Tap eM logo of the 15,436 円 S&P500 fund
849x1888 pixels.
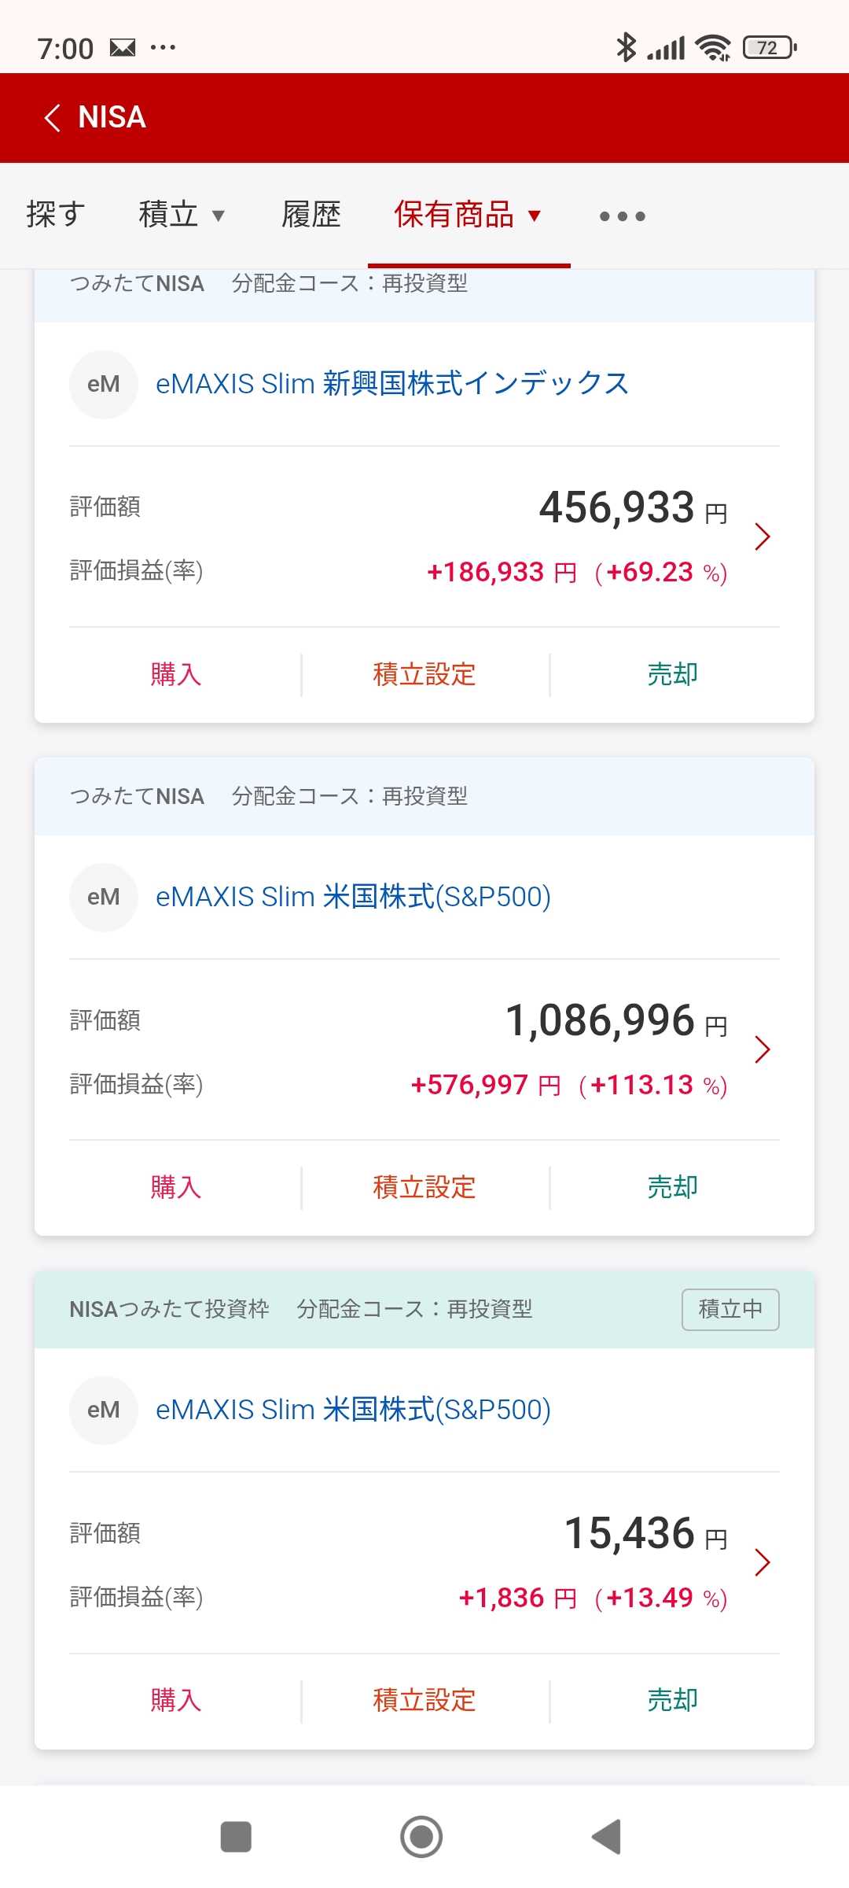pos(104,1410)
